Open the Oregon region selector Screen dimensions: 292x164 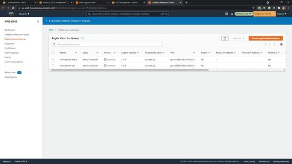click(264, 14)
